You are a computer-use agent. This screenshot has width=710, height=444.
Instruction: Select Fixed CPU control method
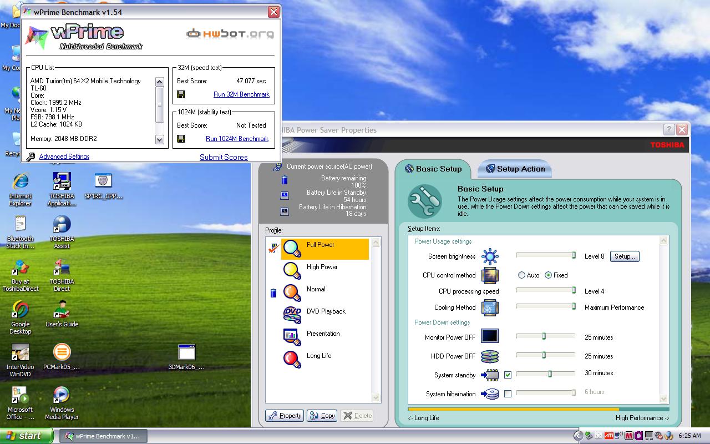coord(556,275)
